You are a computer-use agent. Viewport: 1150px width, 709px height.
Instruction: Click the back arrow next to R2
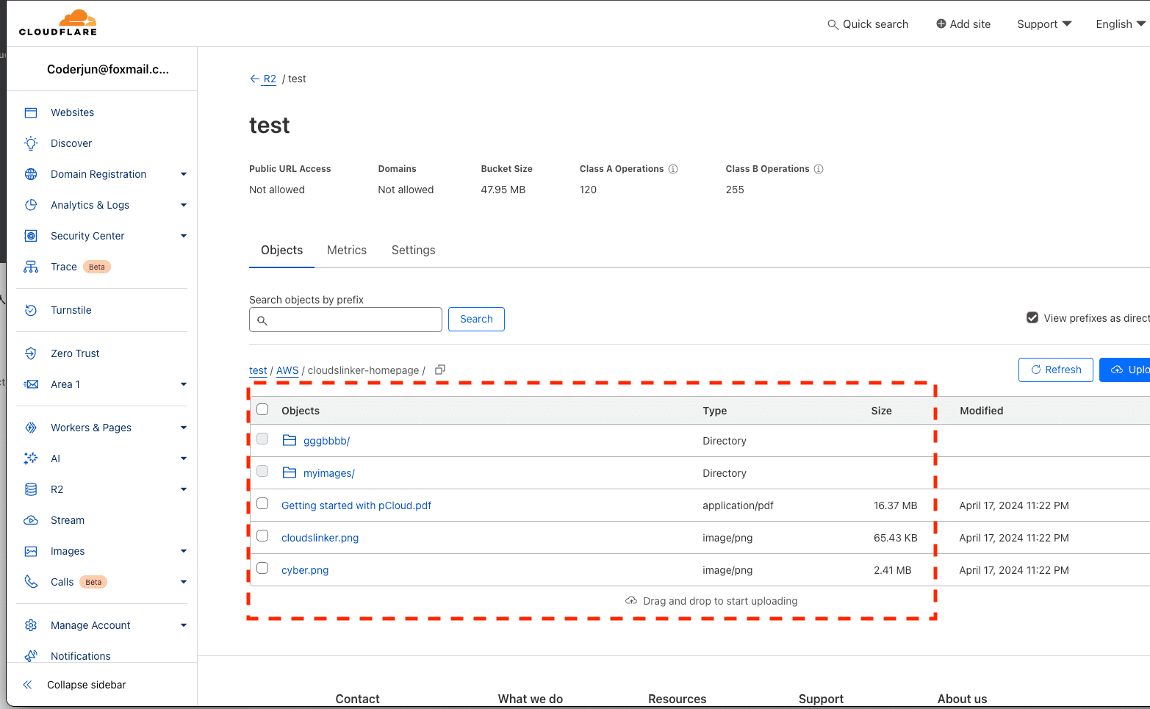[254, 79]
